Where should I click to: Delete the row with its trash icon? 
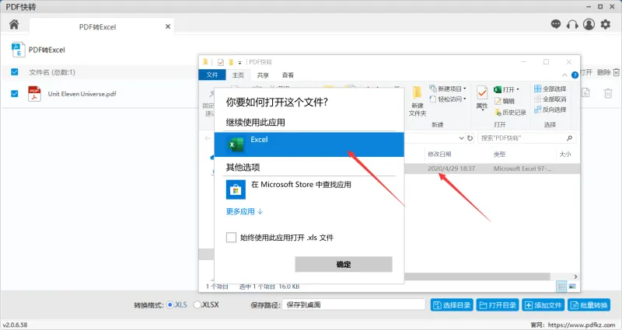(x=608, y=93)
